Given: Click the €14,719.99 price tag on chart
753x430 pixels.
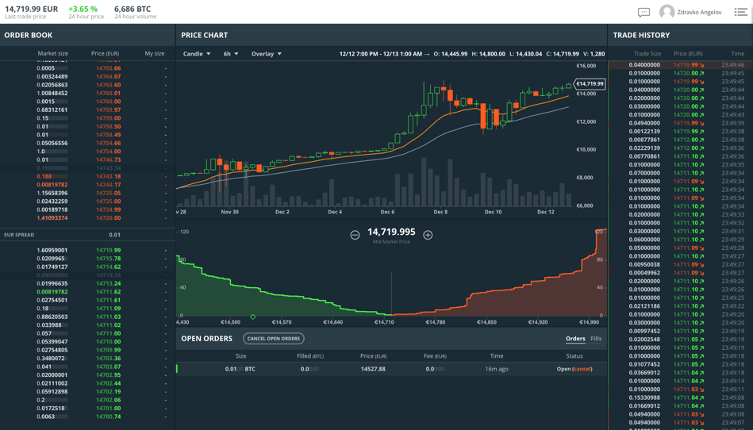Looking at the screenshot, I should [x=590, y=84].
